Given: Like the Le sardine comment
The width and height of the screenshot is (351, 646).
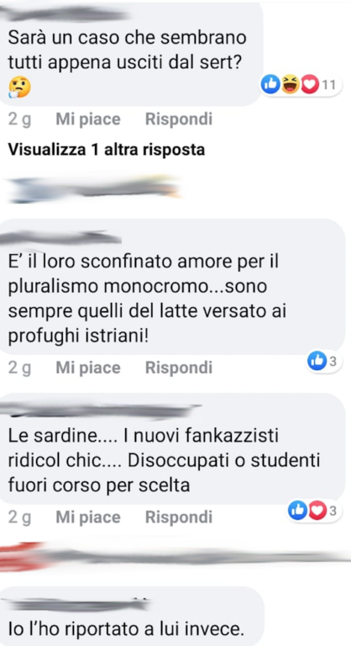Looking at the screenshot, I should (88, 517).
